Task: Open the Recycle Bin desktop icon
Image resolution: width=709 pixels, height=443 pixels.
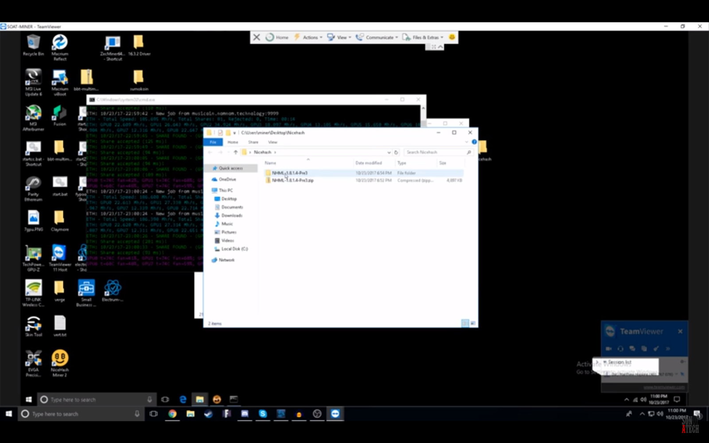Action: click(x=33, y=45)
